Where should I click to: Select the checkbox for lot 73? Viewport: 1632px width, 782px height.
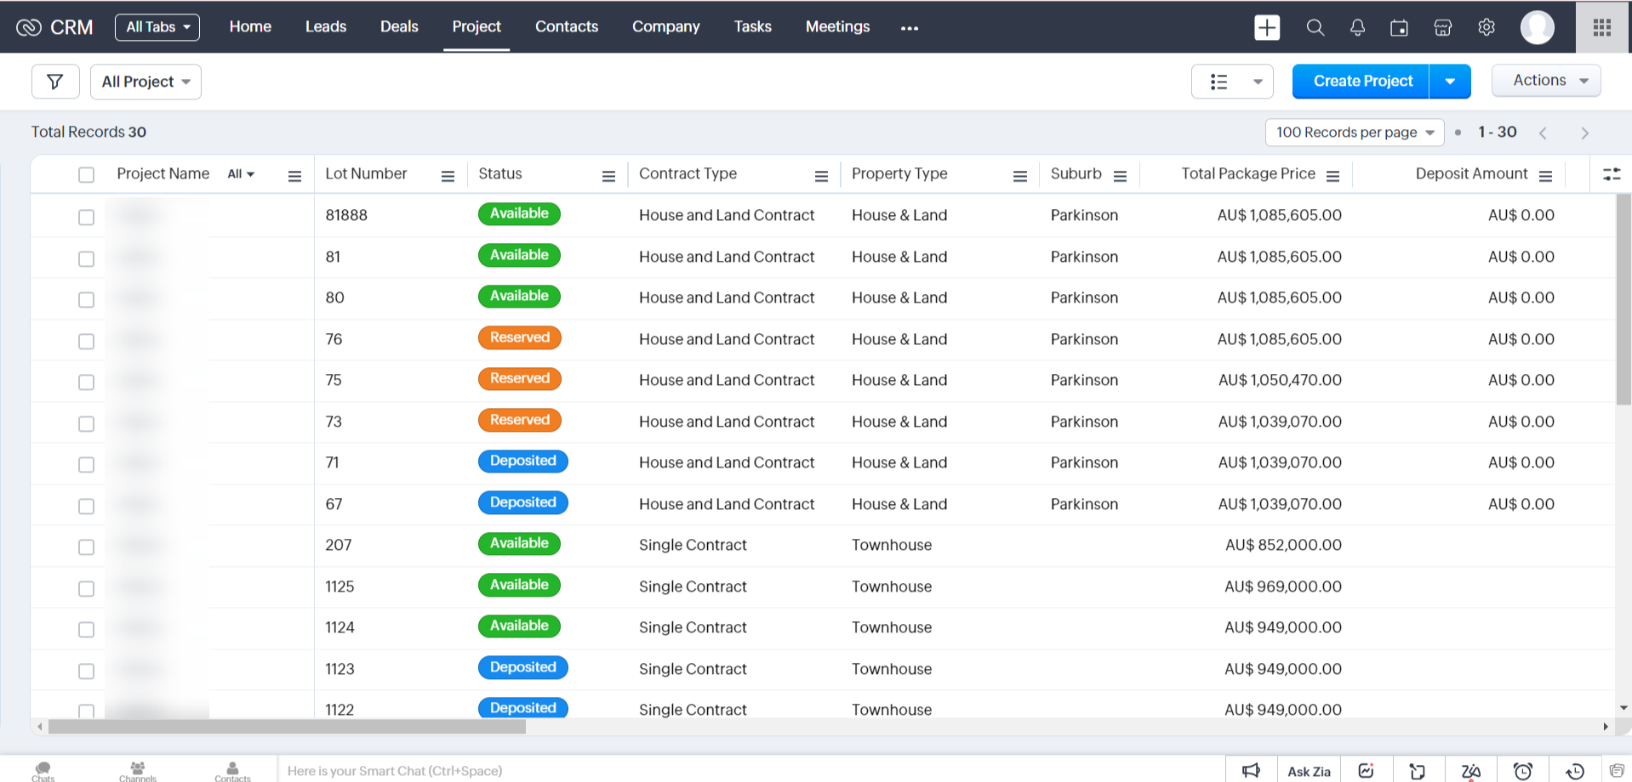pos(86,423)
